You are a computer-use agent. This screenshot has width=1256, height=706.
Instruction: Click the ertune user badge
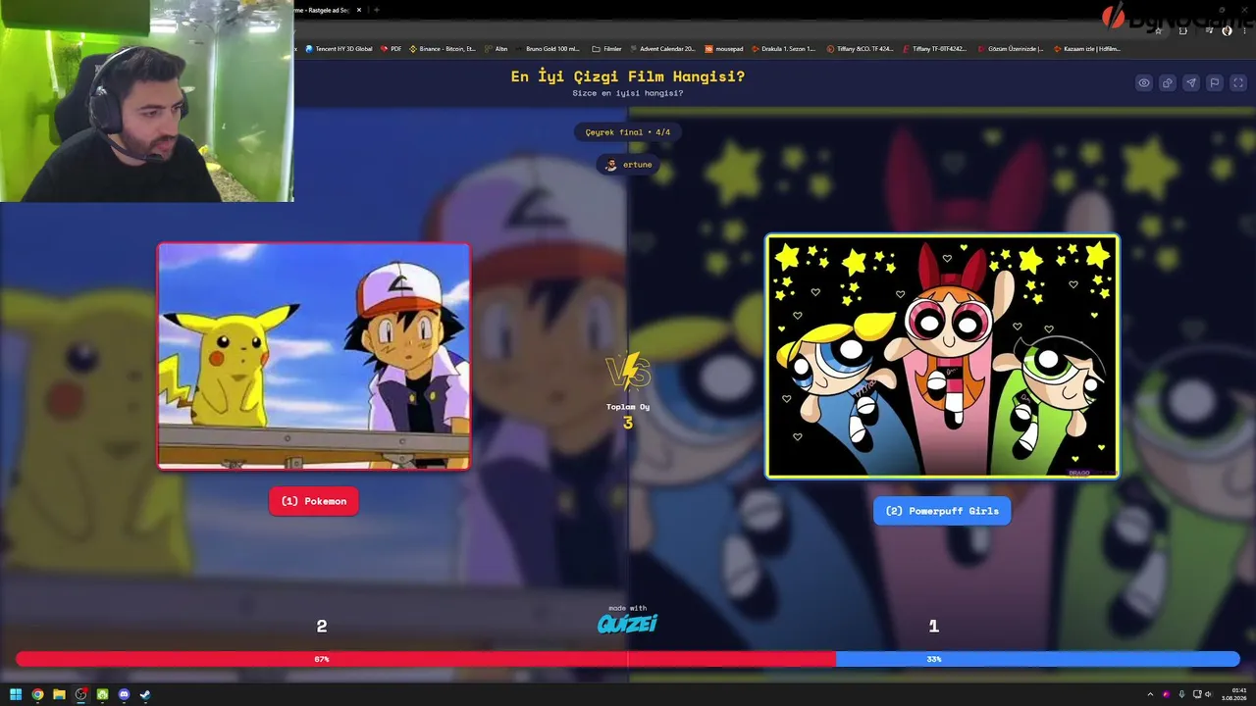(629, 165)
